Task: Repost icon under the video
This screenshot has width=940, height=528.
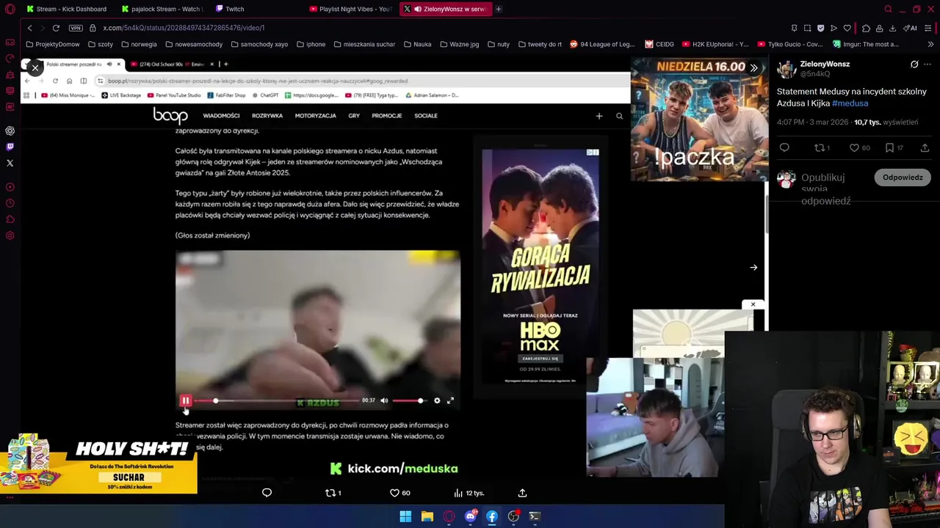Action: coord(330,493)
